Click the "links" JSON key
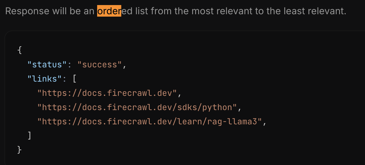Viewport: 365px width, 165px height. [x=42, y=79]
